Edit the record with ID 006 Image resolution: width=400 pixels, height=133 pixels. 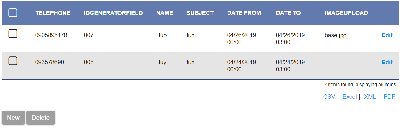pos(387,62)
